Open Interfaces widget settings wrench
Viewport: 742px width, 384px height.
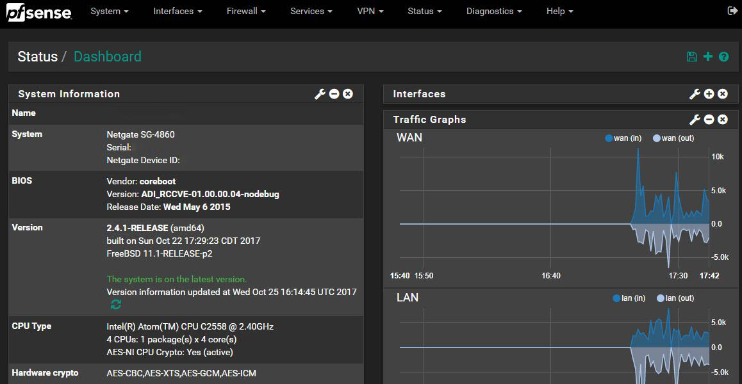point(695,94)
